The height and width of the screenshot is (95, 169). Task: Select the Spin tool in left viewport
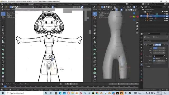click(x=3, y=73)
